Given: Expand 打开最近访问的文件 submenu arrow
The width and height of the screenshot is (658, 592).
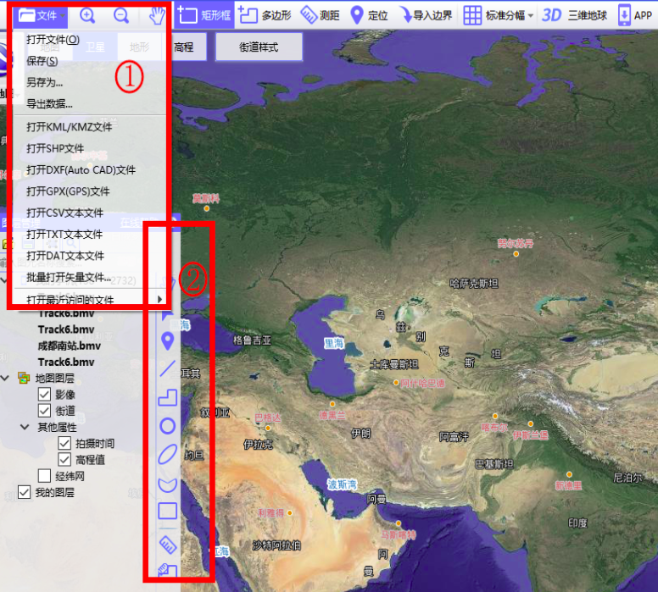Looking at the screenshot, I should pyautogui.click(x=160, y=299).
